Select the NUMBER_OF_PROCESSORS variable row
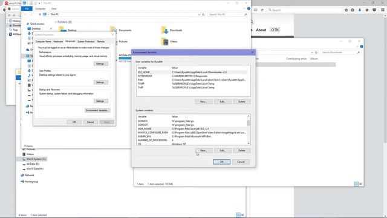Screen dimensions: 387x218 click(x=192, y=140)
